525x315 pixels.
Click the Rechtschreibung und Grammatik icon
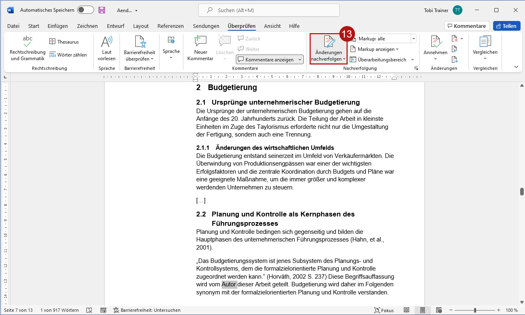(x=27, y=41)
